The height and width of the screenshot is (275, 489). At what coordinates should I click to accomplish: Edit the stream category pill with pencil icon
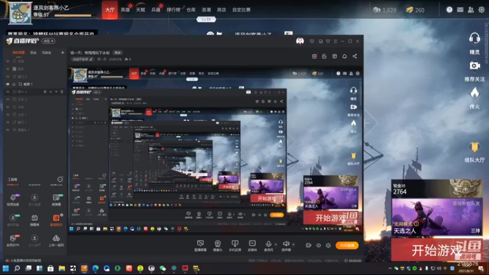(x=83, y=59)
